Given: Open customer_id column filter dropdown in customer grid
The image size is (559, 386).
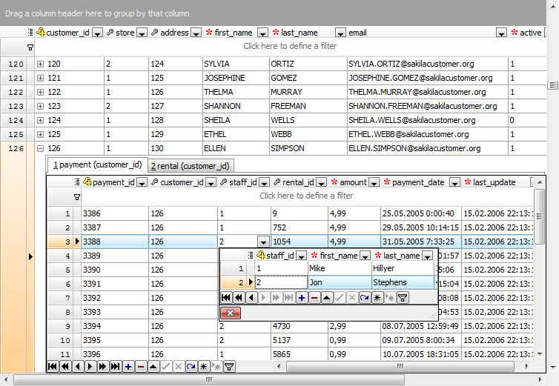Looking at the screenshot, I should click(x=97, y=33).
